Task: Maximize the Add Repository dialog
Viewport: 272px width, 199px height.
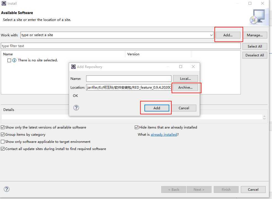Action: click(181, 67)
